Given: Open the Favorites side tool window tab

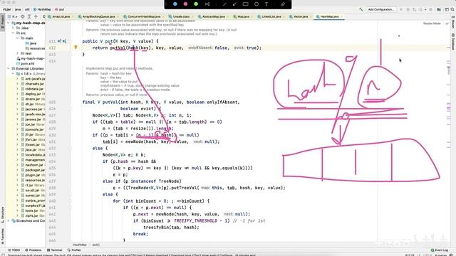Looking at the screenshot, I should [2, 235].
